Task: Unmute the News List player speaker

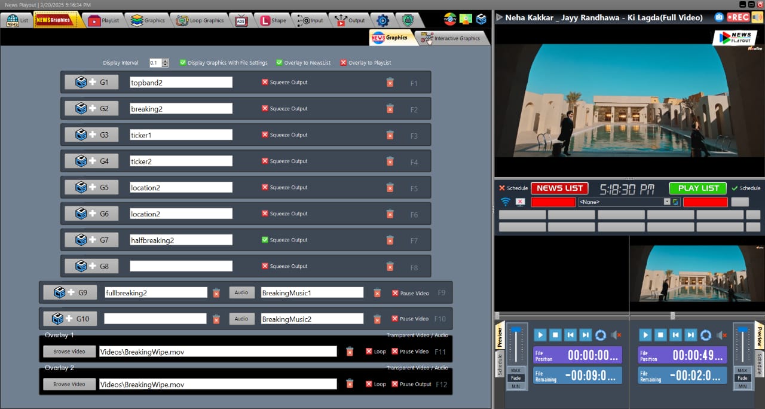Action: point(616,335)
